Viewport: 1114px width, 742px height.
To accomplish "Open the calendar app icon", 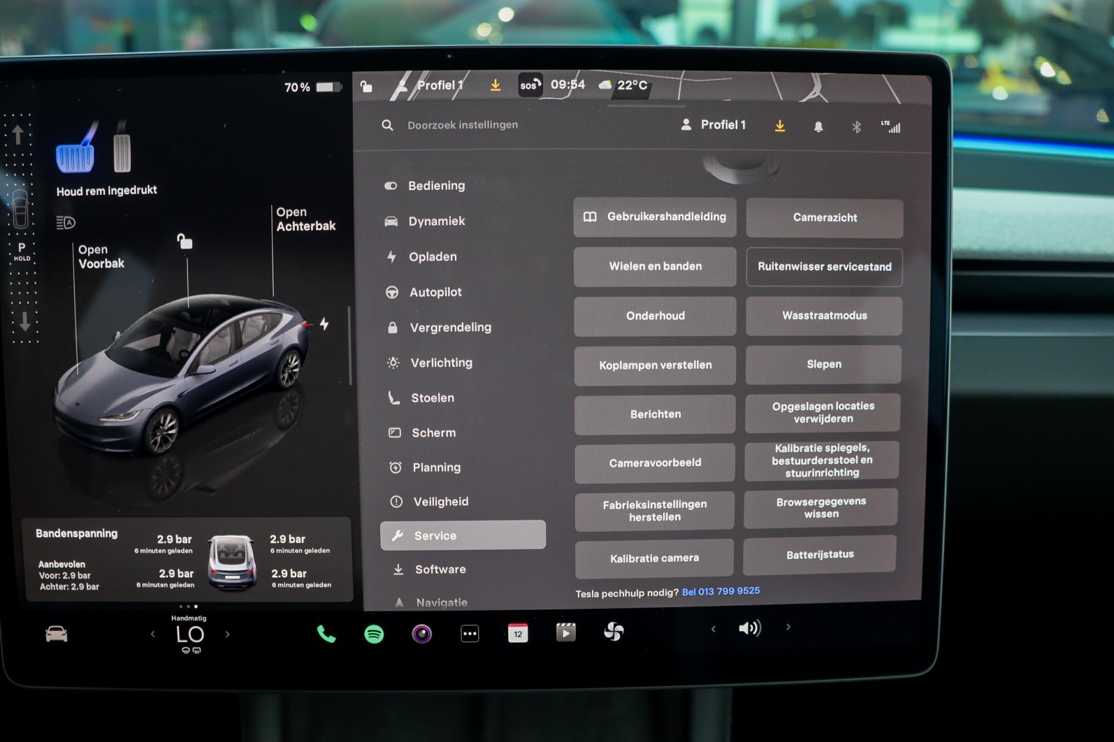I will (518, 633).
